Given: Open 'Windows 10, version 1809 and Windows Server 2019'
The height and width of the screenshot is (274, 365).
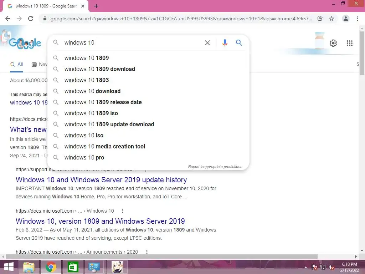Looking at the screenshot, I should coord(100,221).
